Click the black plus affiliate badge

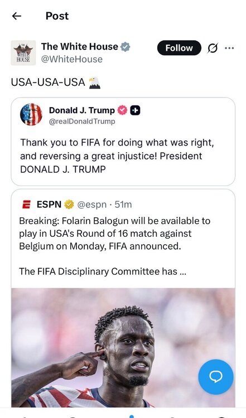pyautogui.click(x=136, y=110)
